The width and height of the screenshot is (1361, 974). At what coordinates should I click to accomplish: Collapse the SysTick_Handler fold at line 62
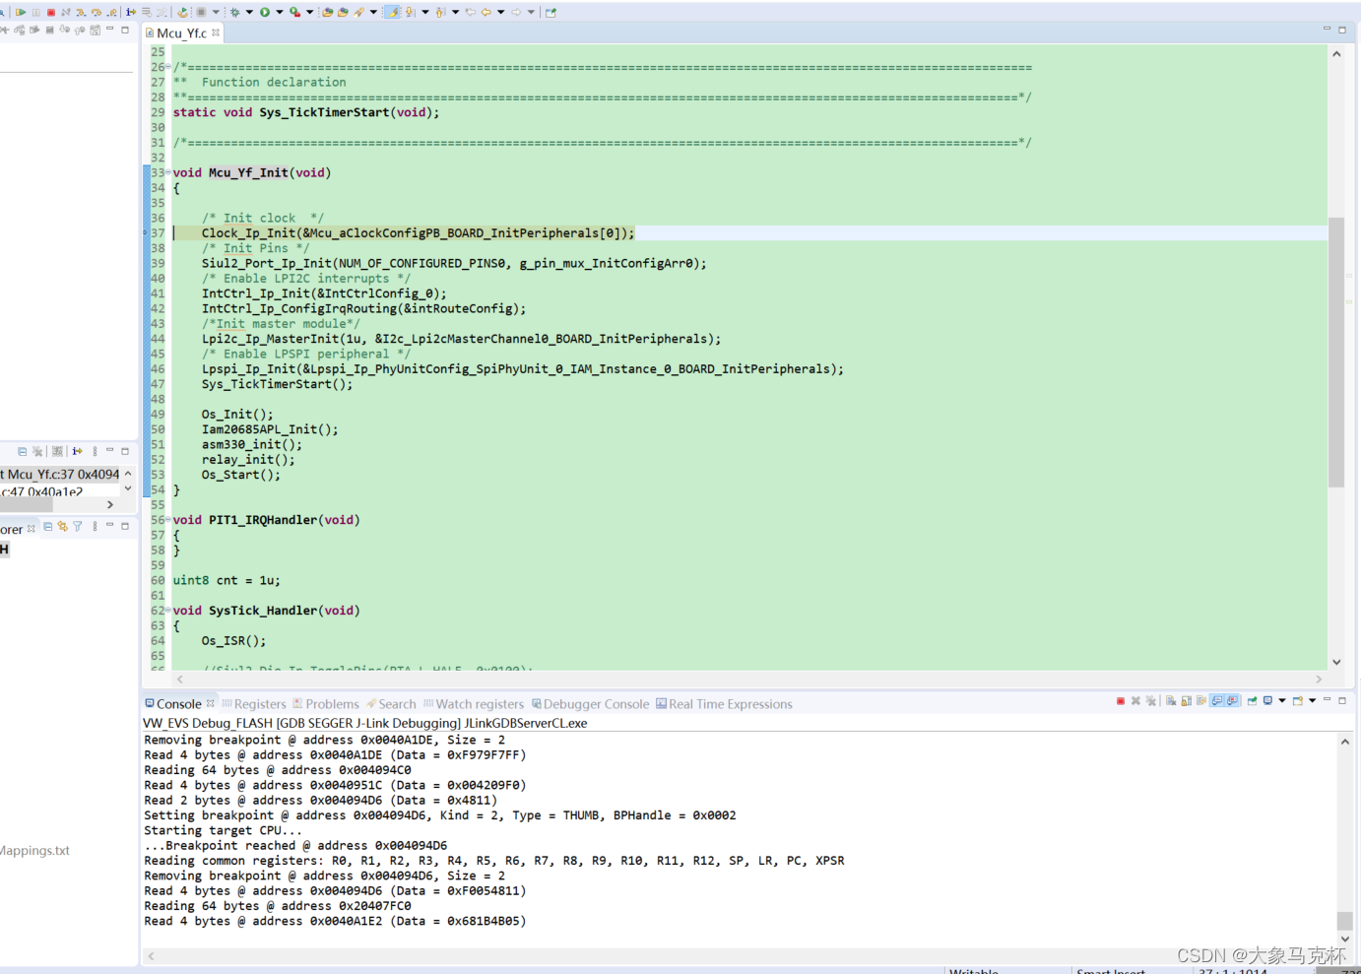tap(167, 611)
